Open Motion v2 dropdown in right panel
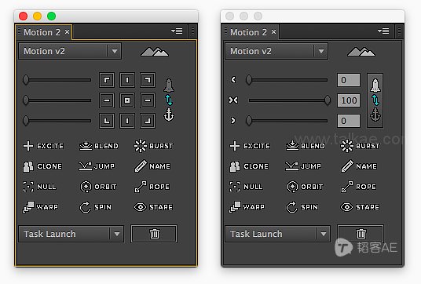 tap(276, 51)
